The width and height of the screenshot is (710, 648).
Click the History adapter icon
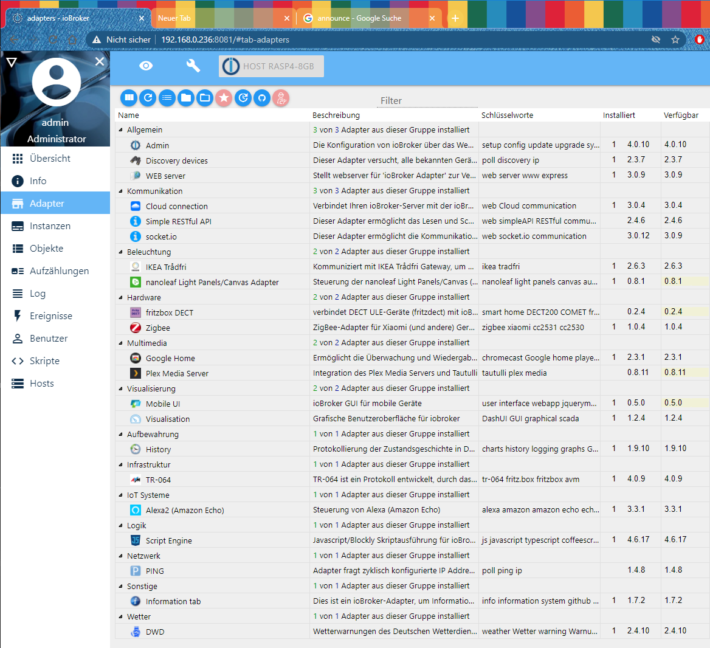click(136, 449)
